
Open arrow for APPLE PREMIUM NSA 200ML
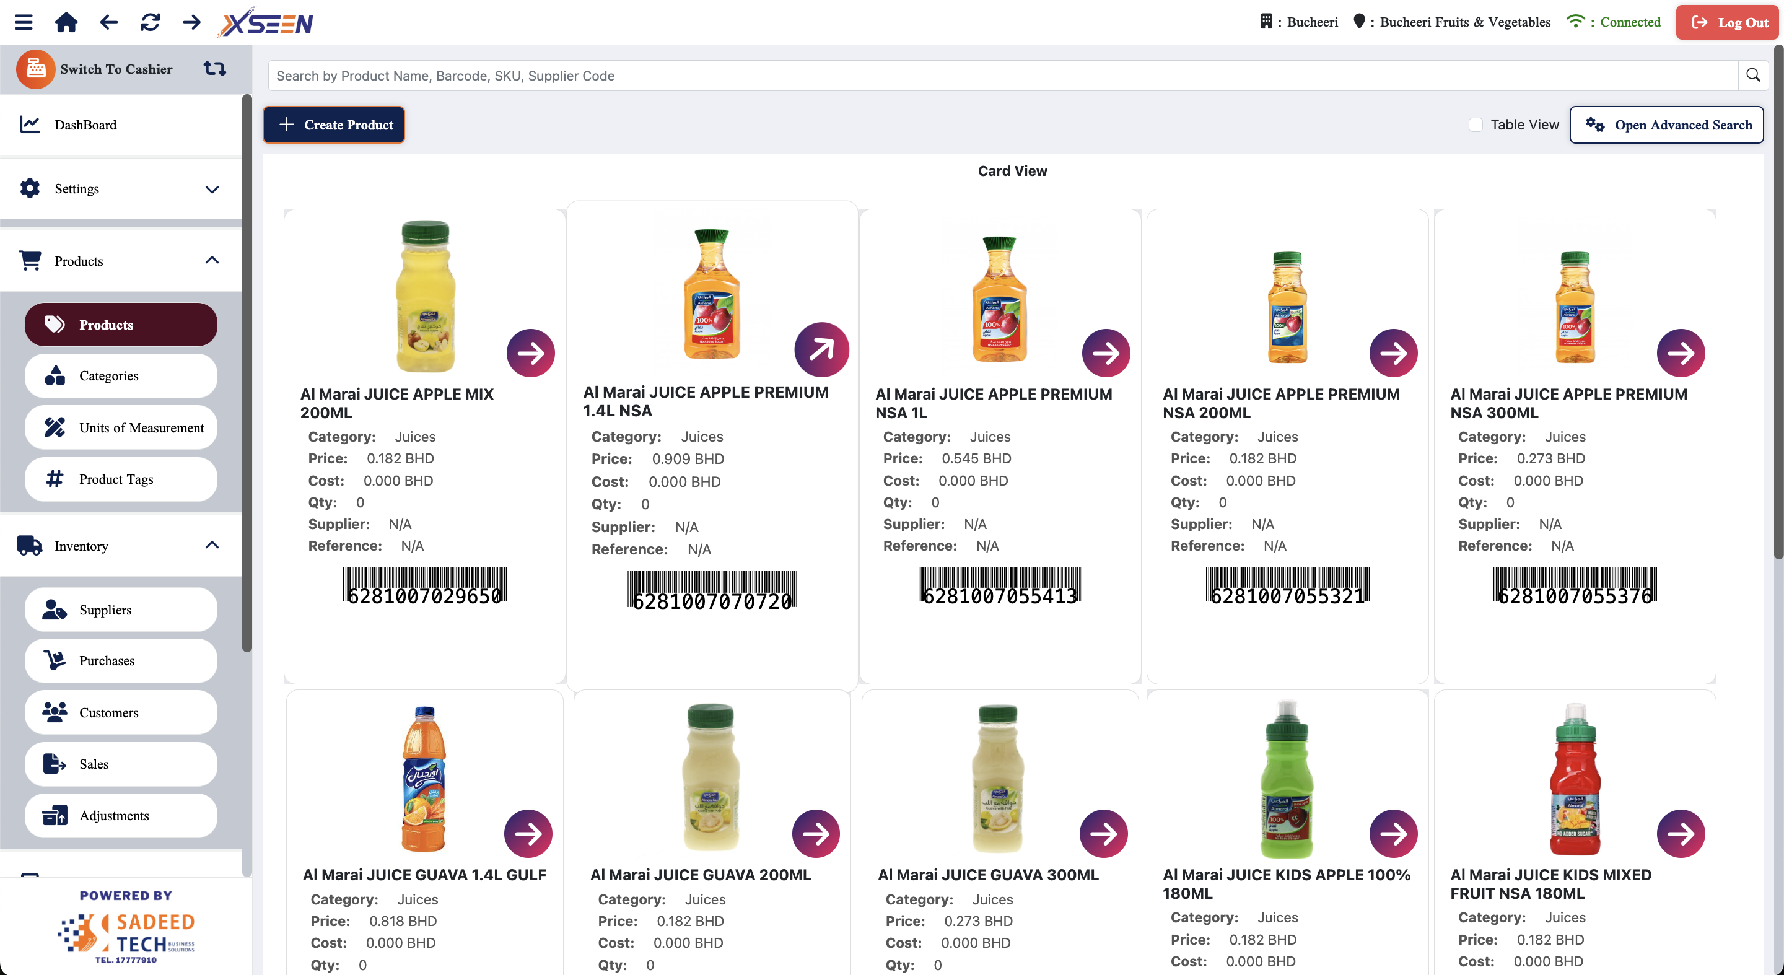pyautogui.click(x=1393, y=353)
